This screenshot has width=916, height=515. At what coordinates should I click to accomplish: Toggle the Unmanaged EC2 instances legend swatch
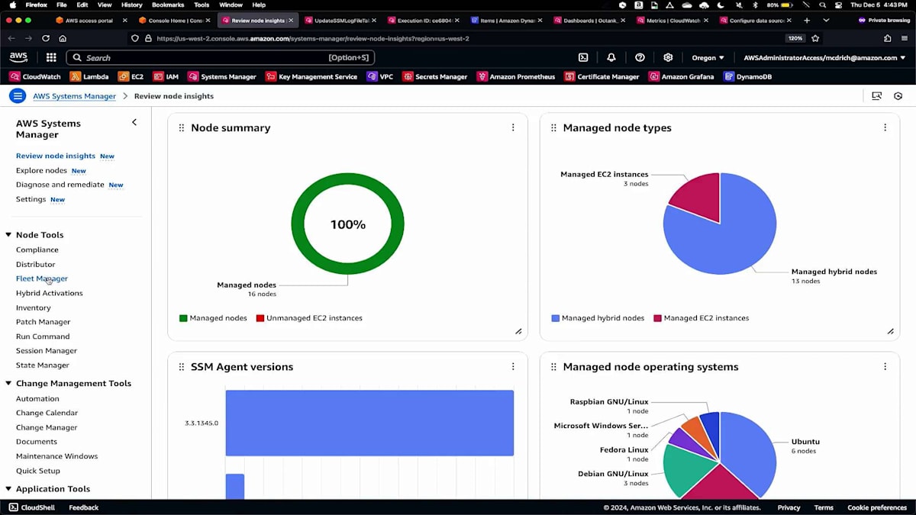pos(260,318)
